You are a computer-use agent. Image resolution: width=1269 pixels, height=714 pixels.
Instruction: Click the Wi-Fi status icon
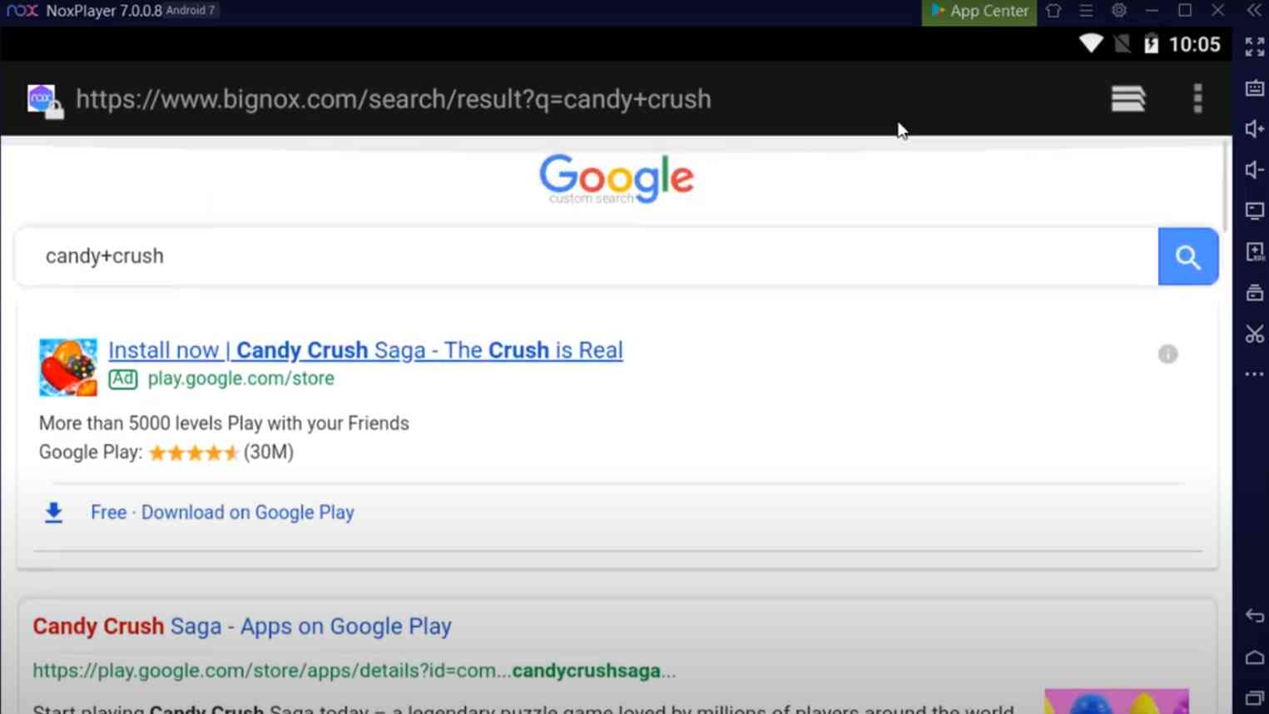tap(1090, 44)
